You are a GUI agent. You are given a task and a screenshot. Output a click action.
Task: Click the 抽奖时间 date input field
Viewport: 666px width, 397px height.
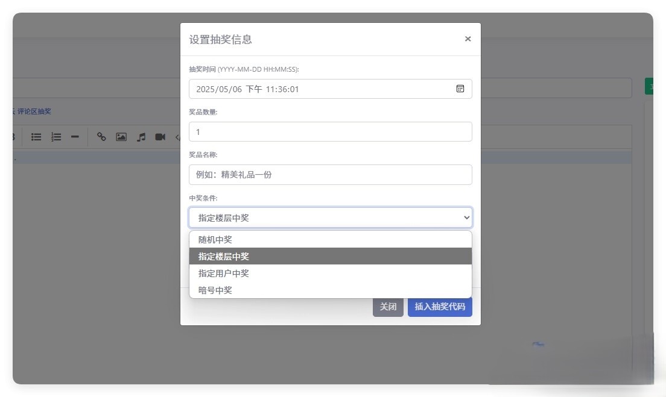pyautogui.click(x=331, y=89)
